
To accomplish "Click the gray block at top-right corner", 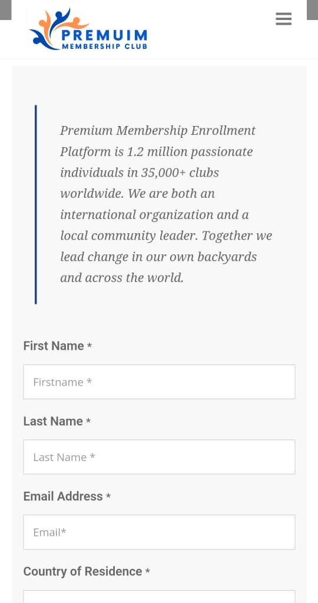I will [312, 9].
